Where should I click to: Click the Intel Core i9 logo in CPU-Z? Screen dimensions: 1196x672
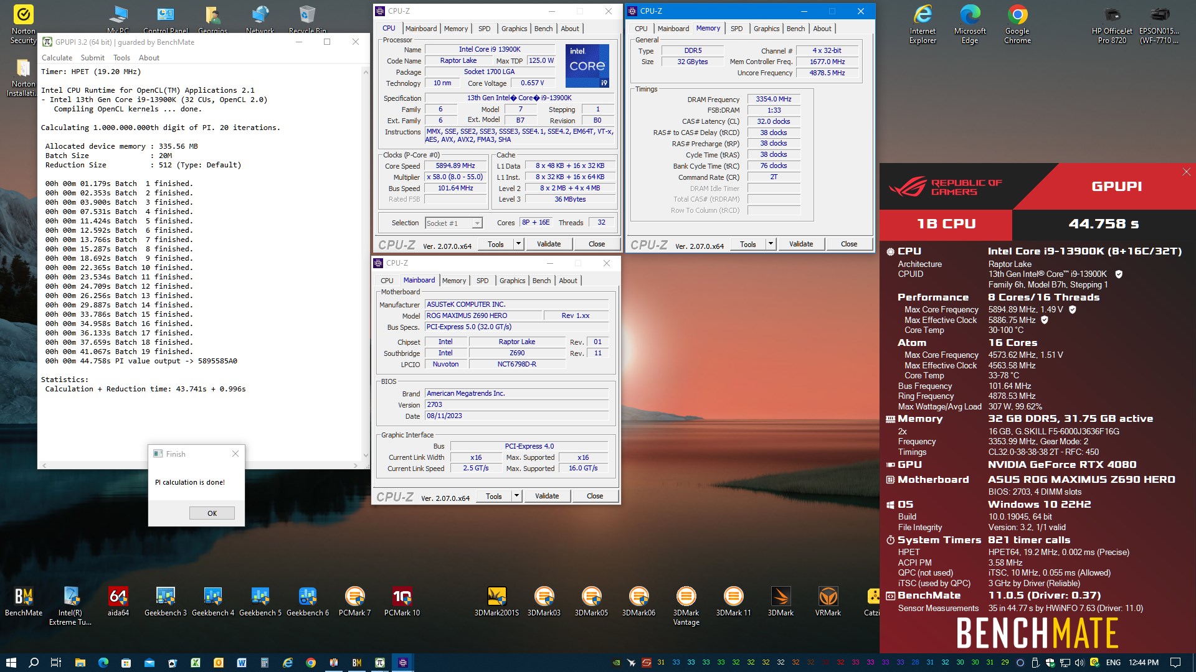587,65
